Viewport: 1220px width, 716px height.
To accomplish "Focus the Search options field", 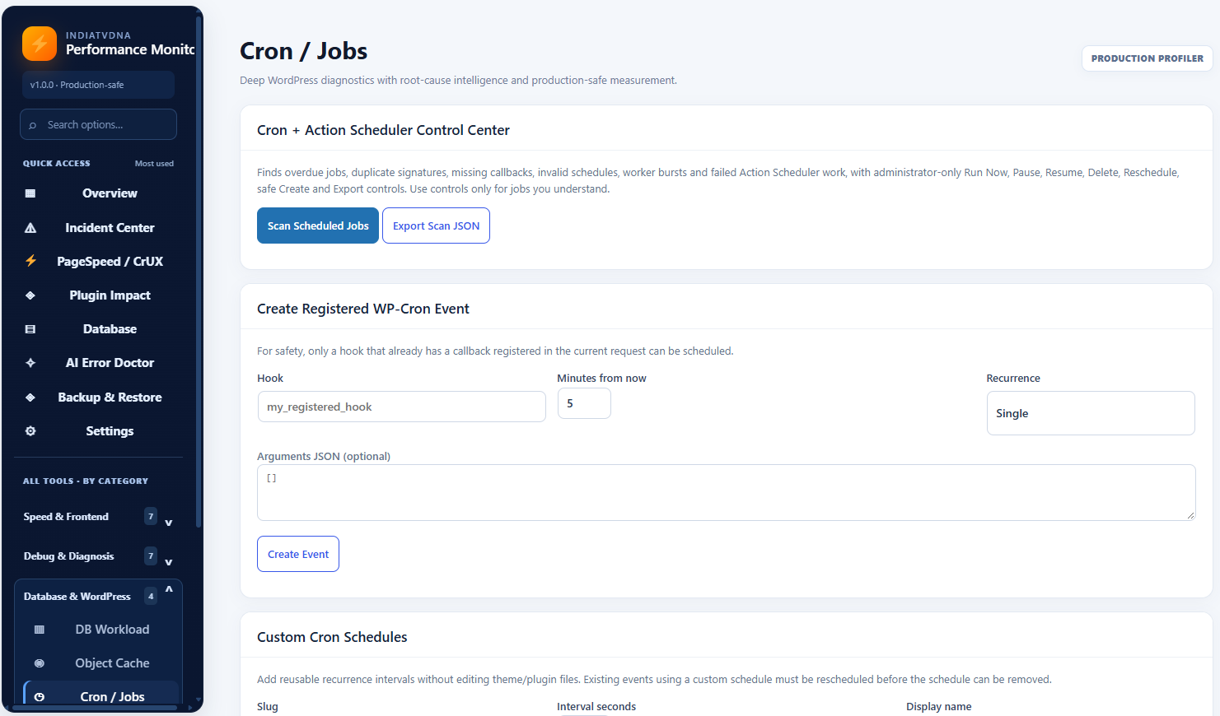I will click(x=98, y=125).
